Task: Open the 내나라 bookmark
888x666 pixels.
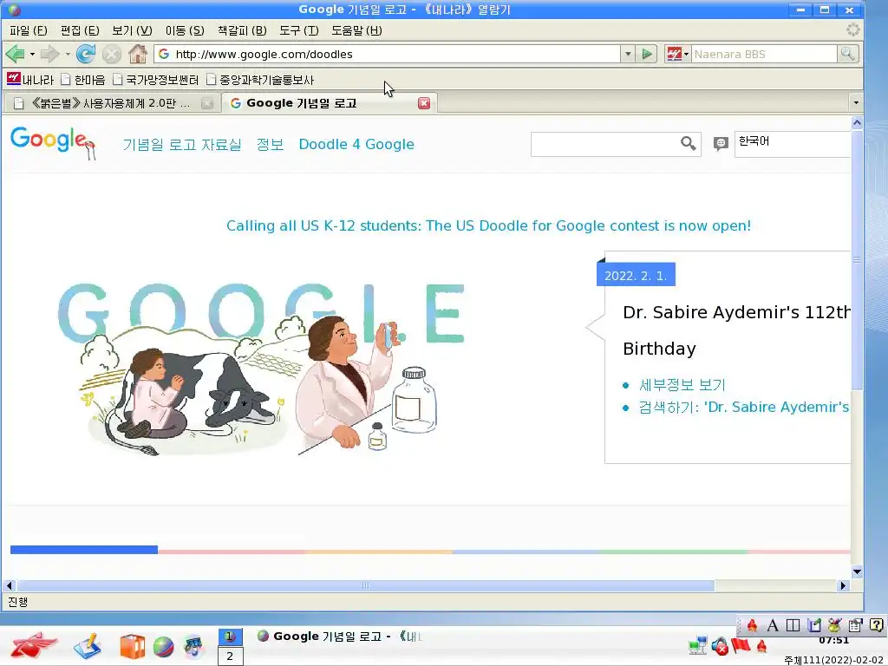Action: (30, 80)
